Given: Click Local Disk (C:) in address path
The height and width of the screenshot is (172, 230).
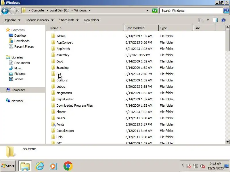Looking at the screenshot, I should pos(60,10).
